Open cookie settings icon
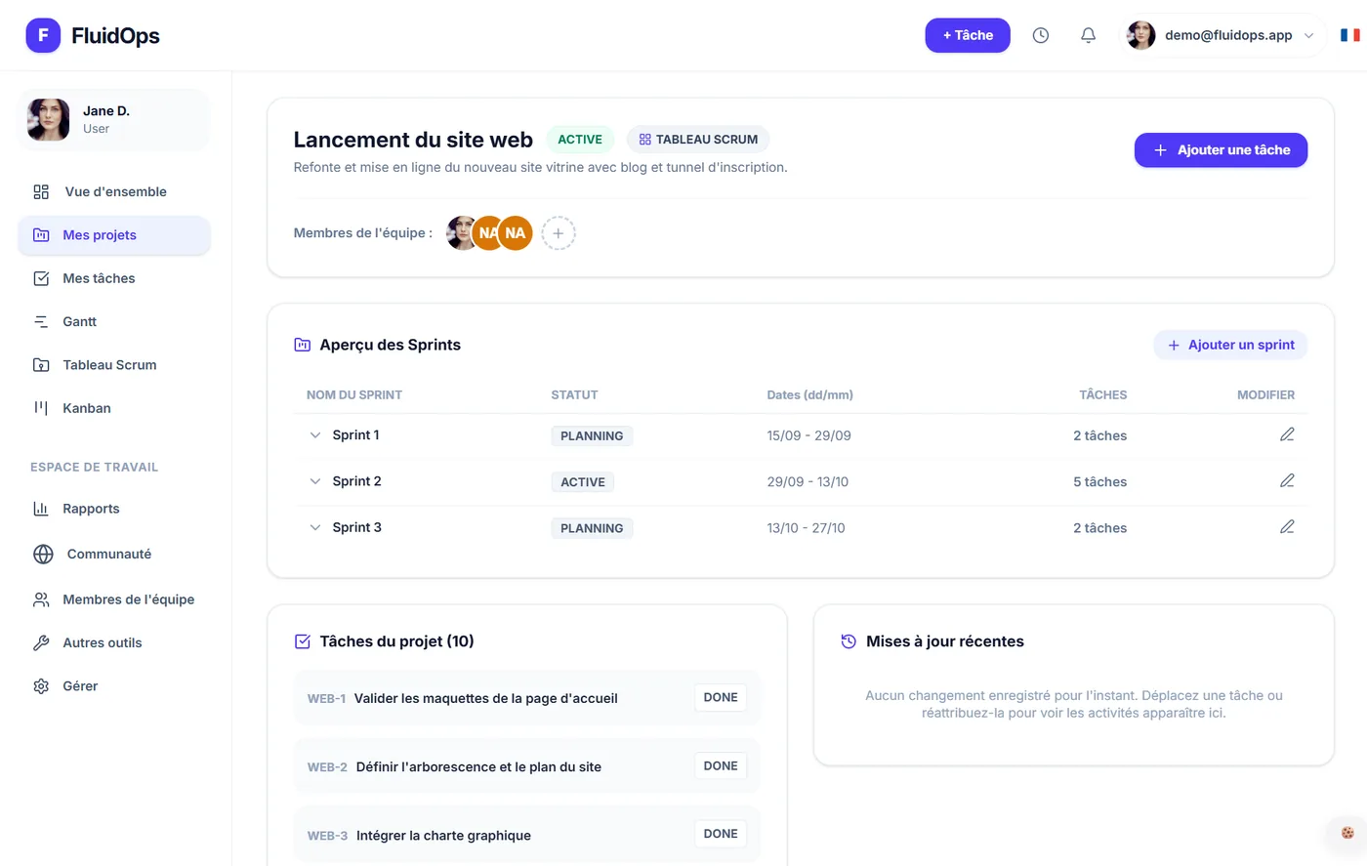The height and width of the screenshot is (866, 1367). tap(1347, 833)
